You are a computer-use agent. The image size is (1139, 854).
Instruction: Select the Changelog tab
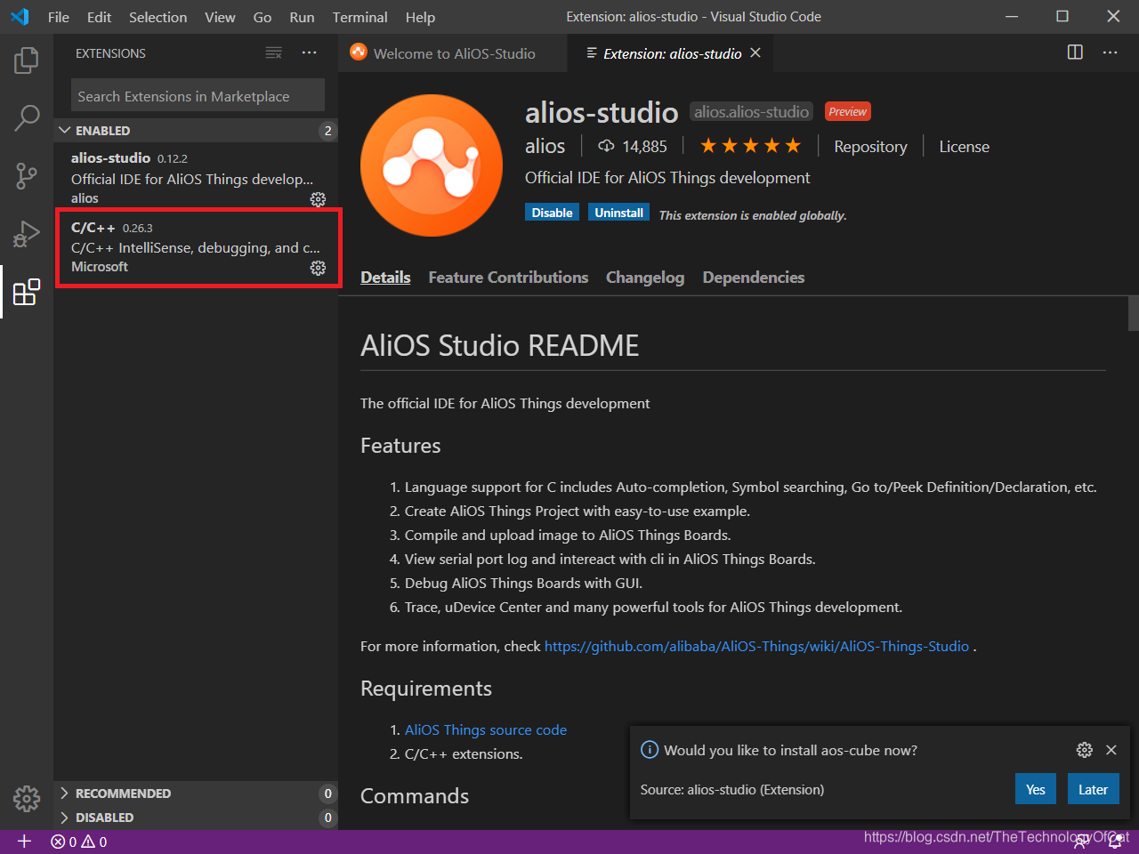[645, 278]
